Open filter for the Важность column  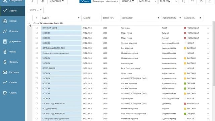(200, 18)
